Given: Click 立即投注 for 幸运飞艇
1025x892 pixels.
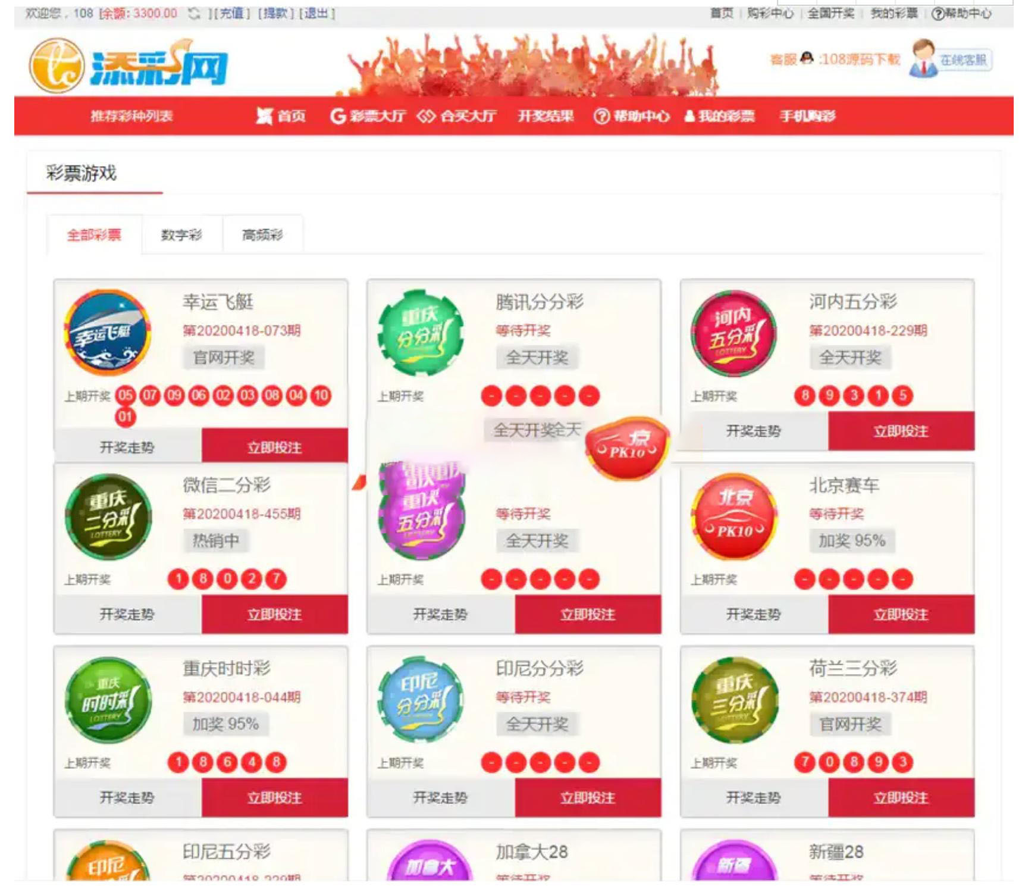Looking at the screenshot, I should [275, 446].
